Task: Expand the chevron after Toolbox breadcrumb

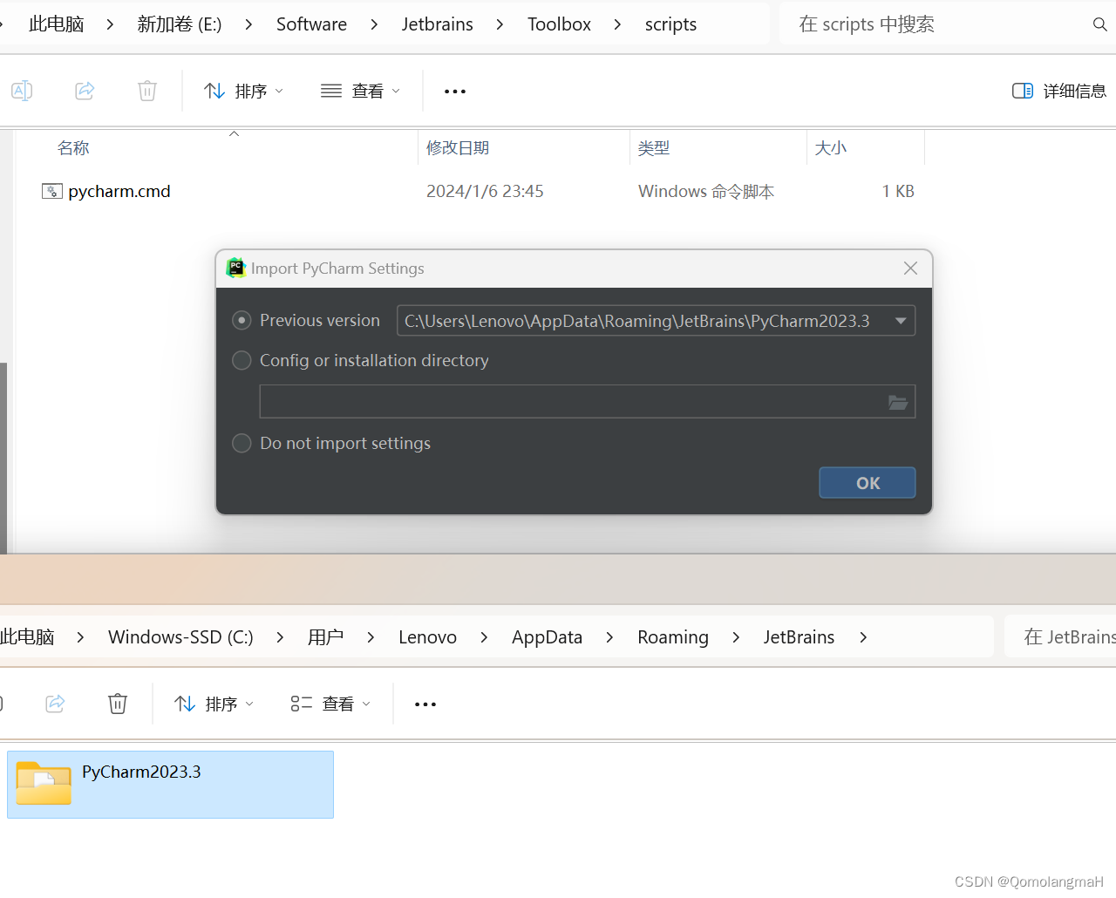Action: (617, 24)
